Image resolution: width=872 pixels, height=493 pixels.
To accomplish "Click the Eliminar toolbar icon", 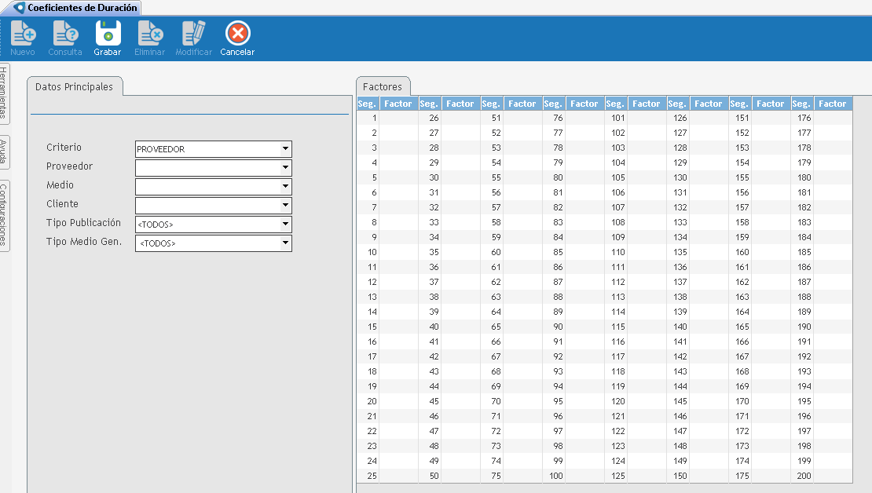I will [149, 34].
